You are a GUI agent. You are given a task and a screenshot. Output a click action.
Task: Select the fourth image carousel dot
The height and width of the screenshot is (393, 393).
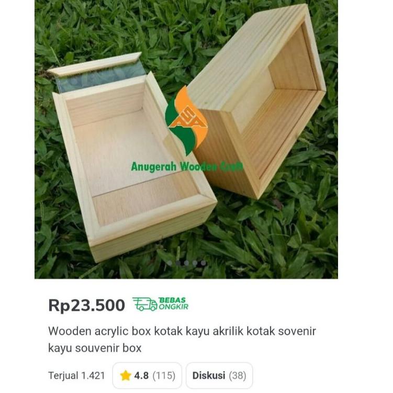(195, 263)
